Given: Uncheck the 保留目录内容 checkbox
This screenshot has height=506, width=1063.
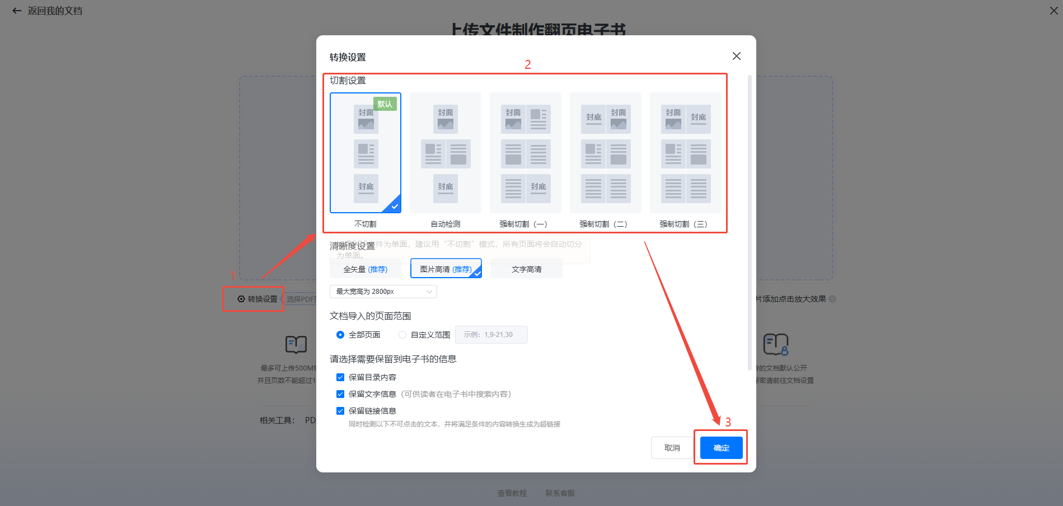Looking at the screenshot, I should pyautogui.click(x=340, y=377).
